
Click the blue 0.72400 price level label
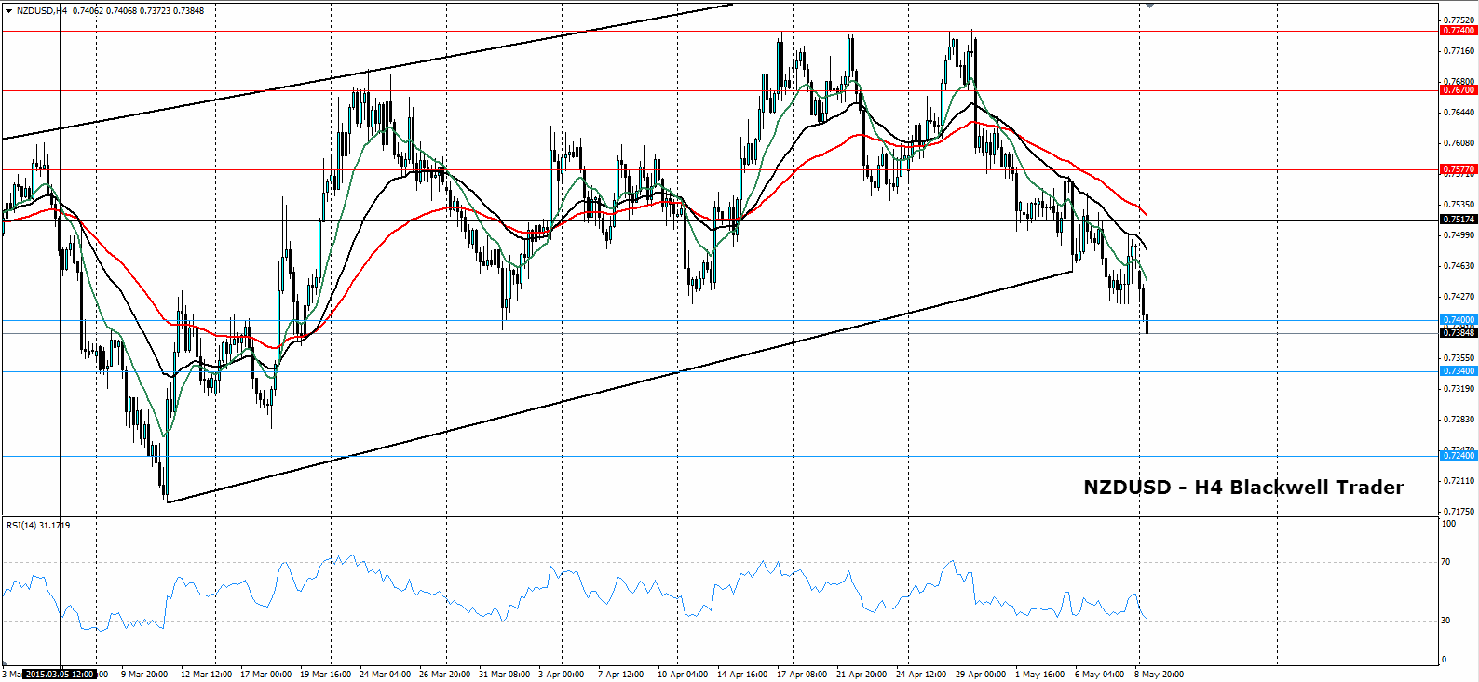point(1459,456)
